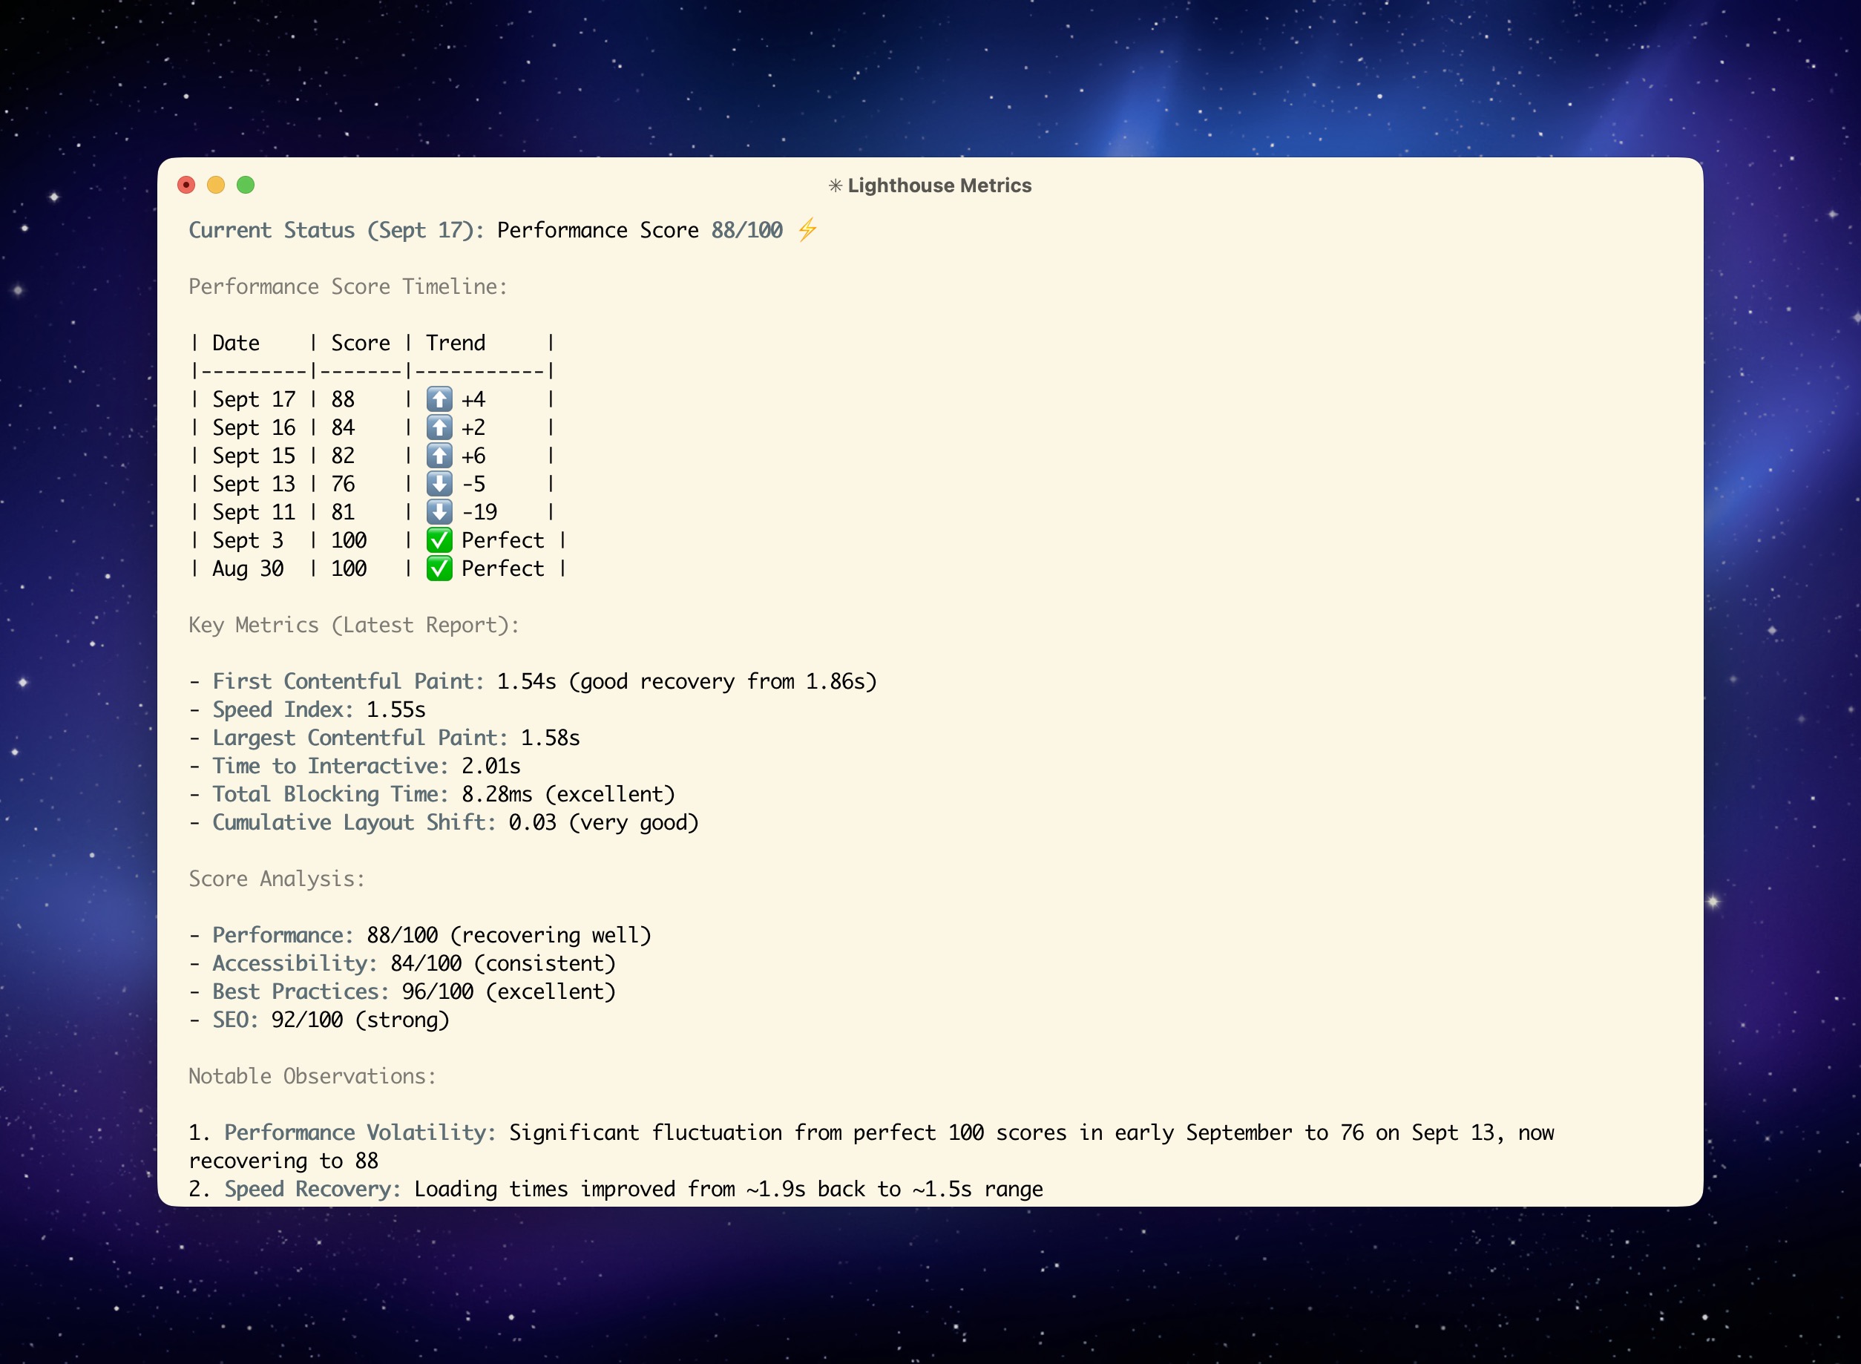
Task: Click the '0.03 (very good)' value
Action: pos(603,822)
